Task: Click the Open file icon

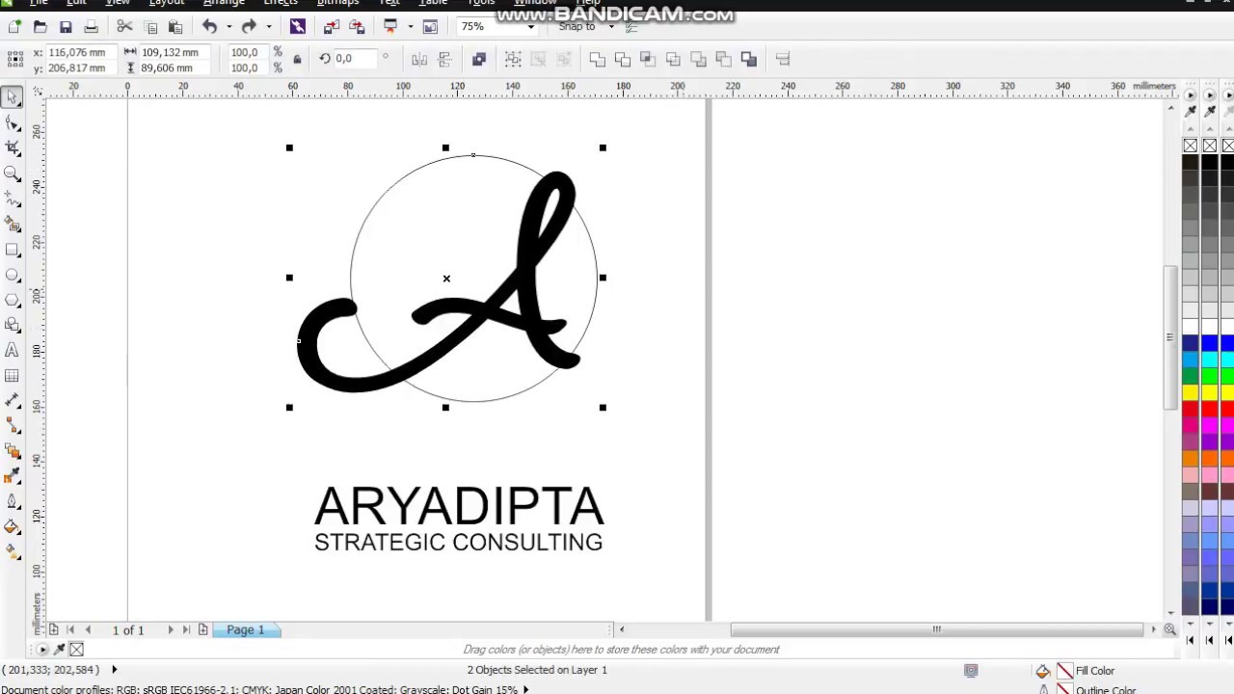Action: [x=40, y=27]
